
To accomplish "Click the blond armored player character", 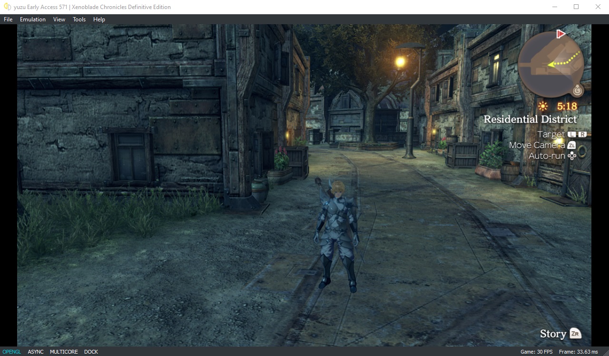I will [337, 236].
